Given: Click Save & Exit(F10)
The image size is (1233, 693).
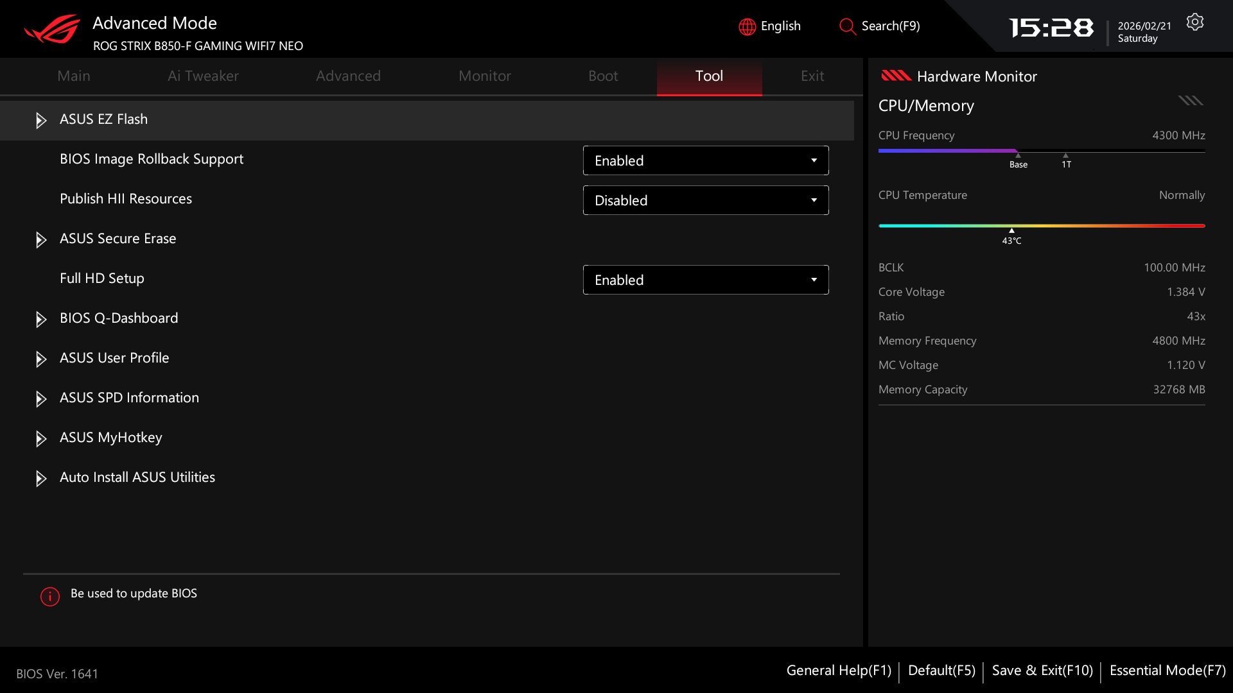Looking at the screenshot, I should (x=1042, y=671).
